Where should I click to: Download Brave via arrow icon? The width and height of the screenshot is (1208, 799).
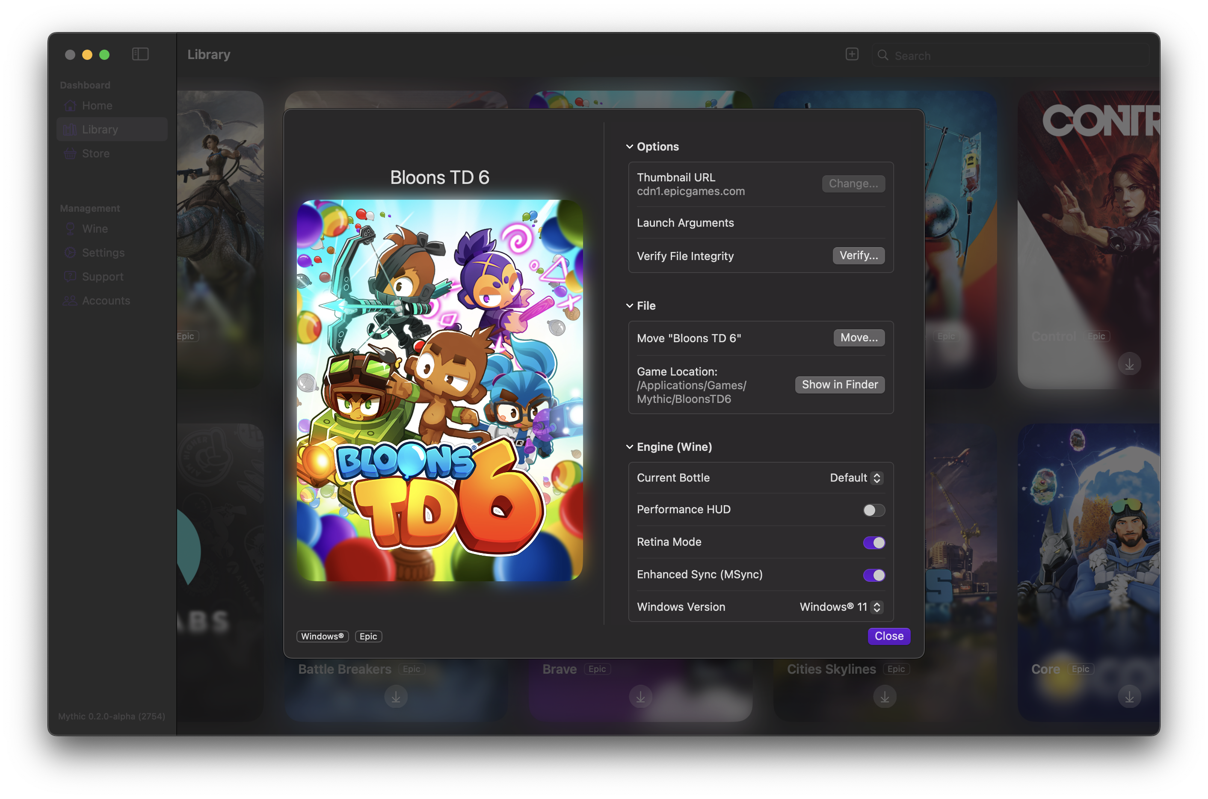[640, 697]
